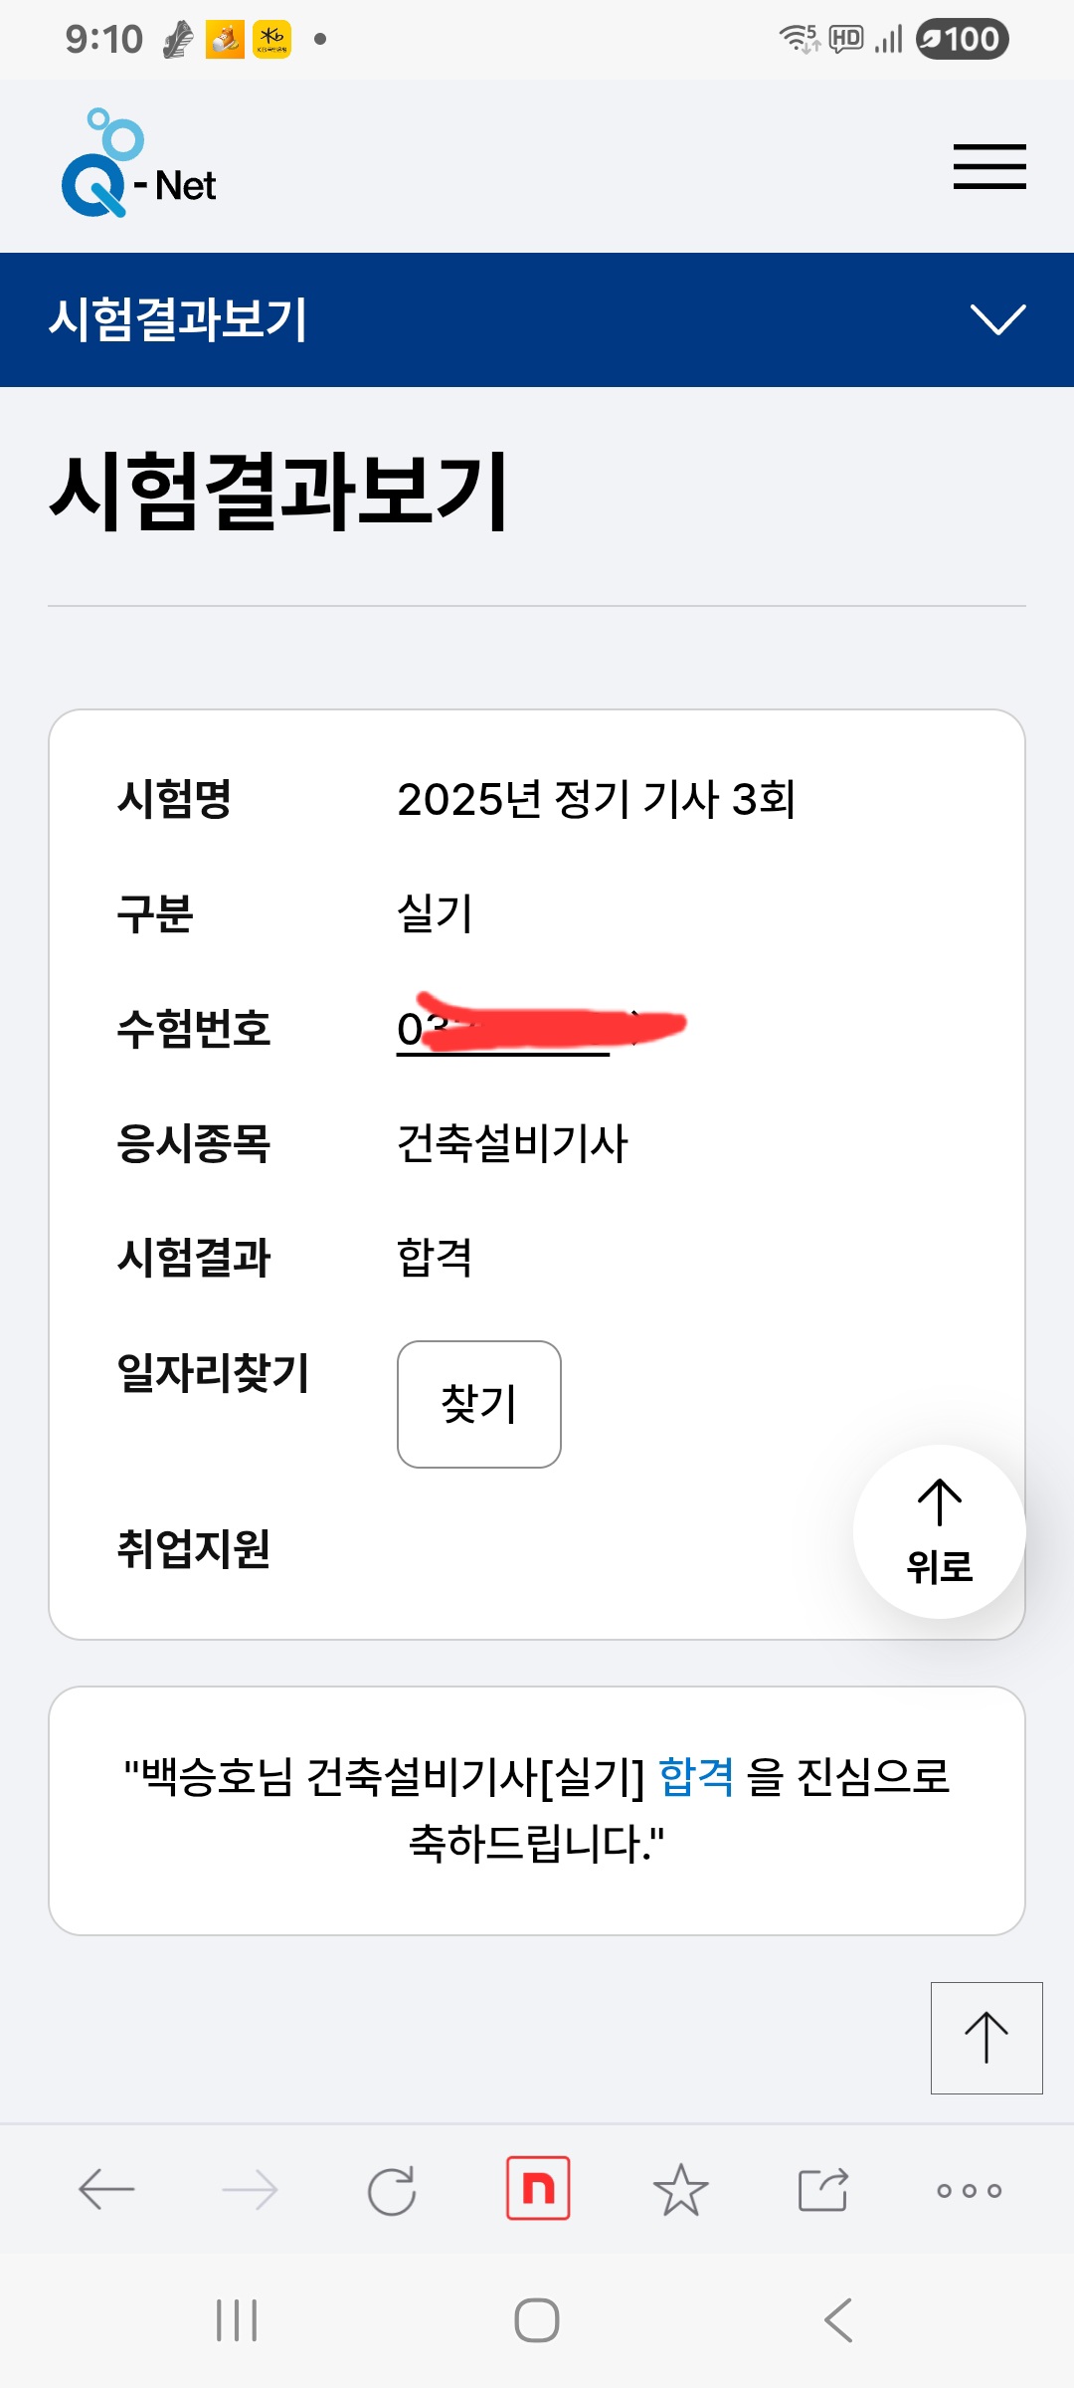Tap the round 위로 floating button
The width and height of the screenshot is (1074, 2388).
(x=939, y=1531)
